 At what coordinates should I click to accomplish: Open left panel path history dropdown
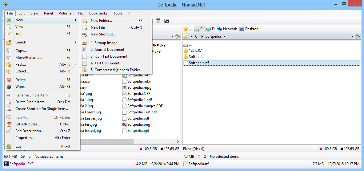172,36
